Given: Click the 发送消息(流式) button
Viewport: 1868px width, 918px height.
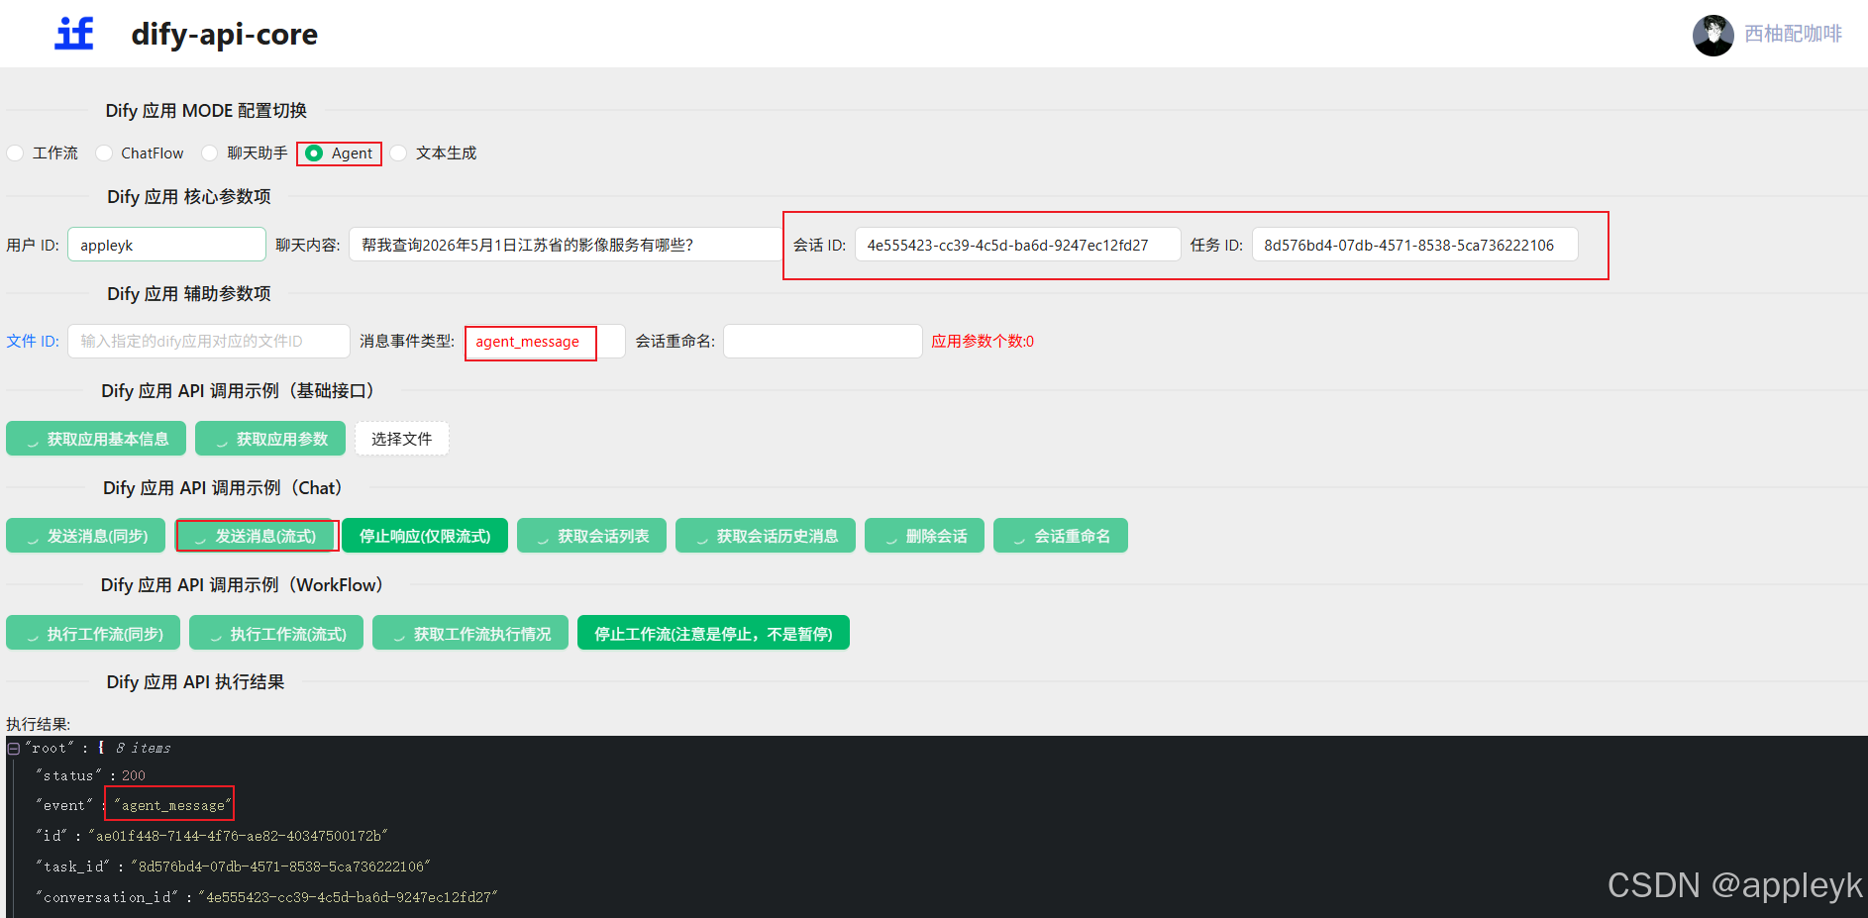Looking at the screenshot, I should click(255, 536).
